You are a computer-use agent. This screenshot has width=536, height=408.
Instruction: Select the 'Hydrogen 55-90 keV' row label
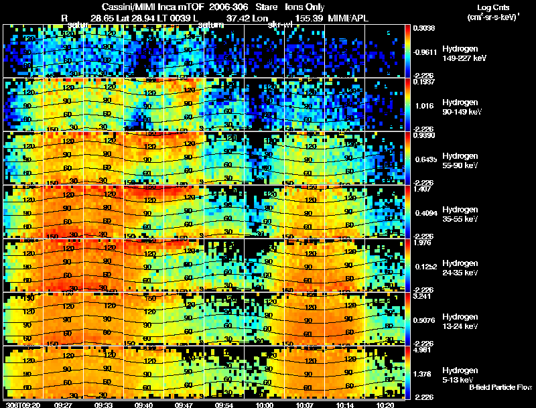pyautogui.click(x=460, y=161)
